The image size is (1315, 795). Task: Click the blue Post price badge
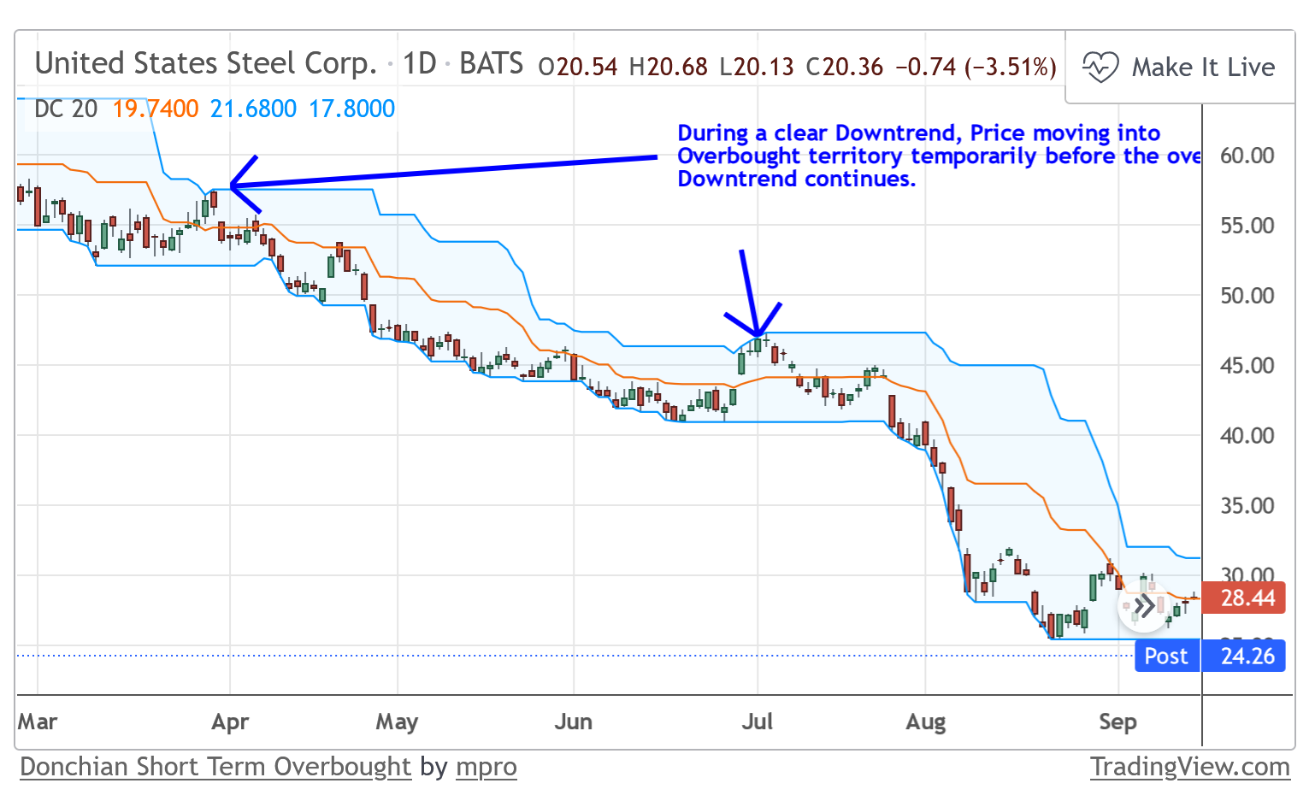click(1167, 656)
